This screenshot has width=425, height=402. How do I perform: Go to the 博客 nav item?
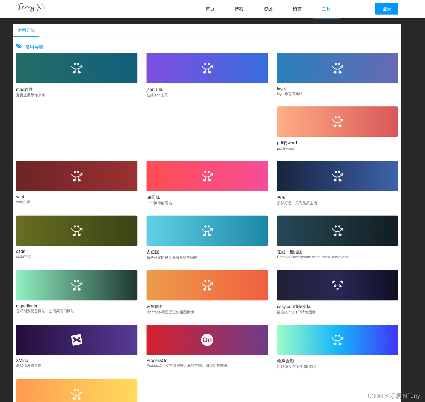(x=239, y=9)
